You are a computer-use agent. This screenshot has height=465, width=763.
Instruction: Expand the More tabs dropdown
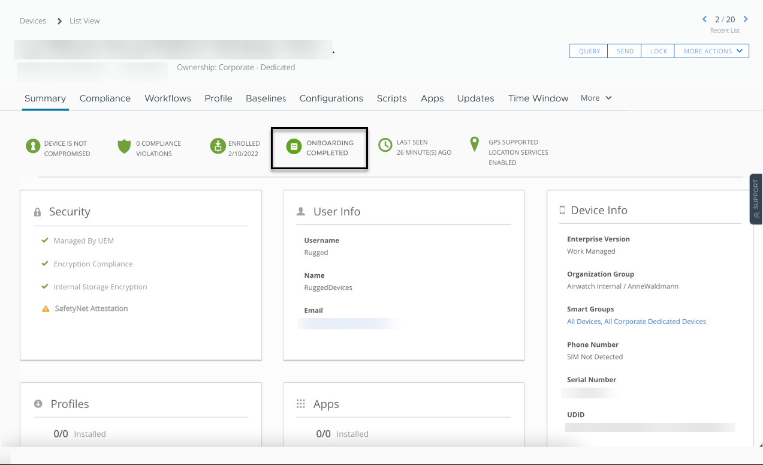(596, 98)
